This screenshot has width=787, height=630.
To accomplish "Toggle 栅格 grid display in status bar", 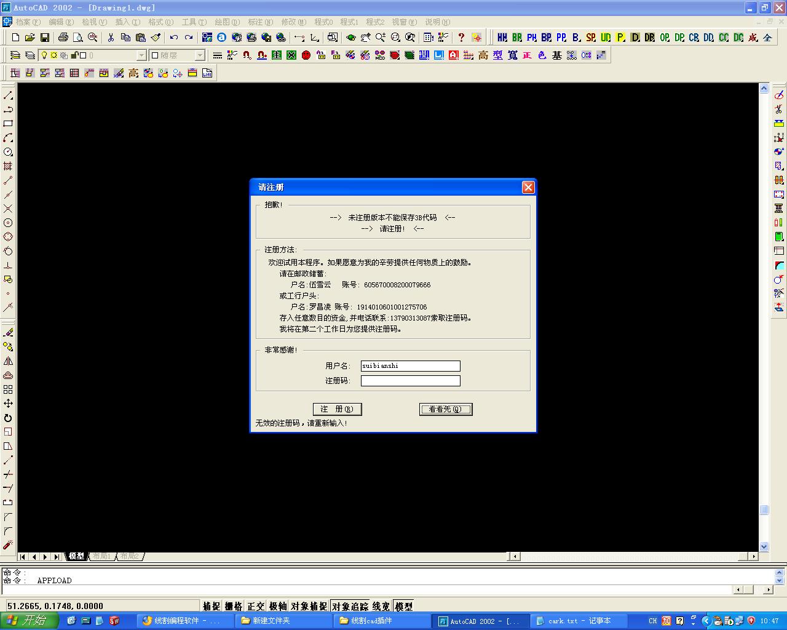I will pos(234,607).
